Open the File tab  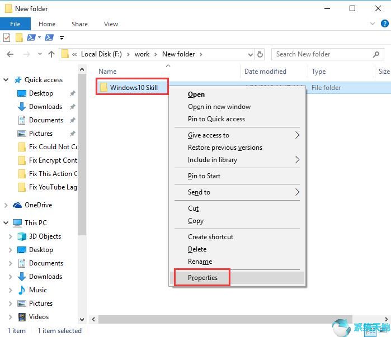tap(15, 24)
